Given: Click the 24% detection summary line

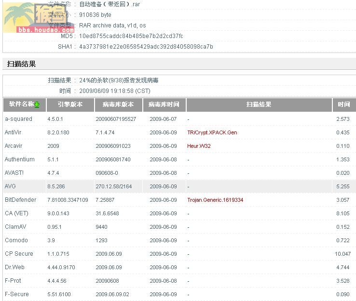Looking at the screenshot, I should (x=119, y=80).
